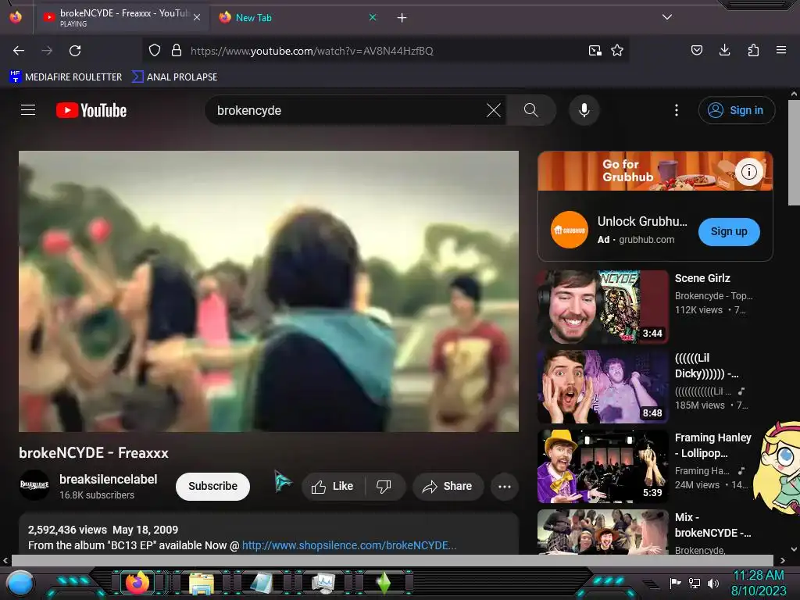Click the Grubhub Sign up button

point(729,231)
